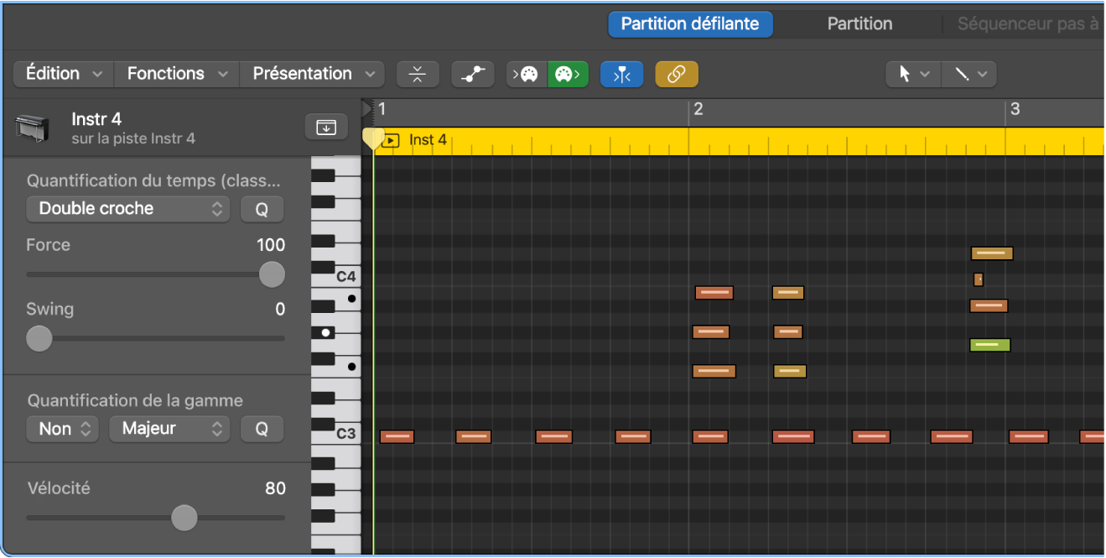Screen dimensions: 1106x558
Task: Click the blue Catch Playhead icon
Action: point(621,74)
